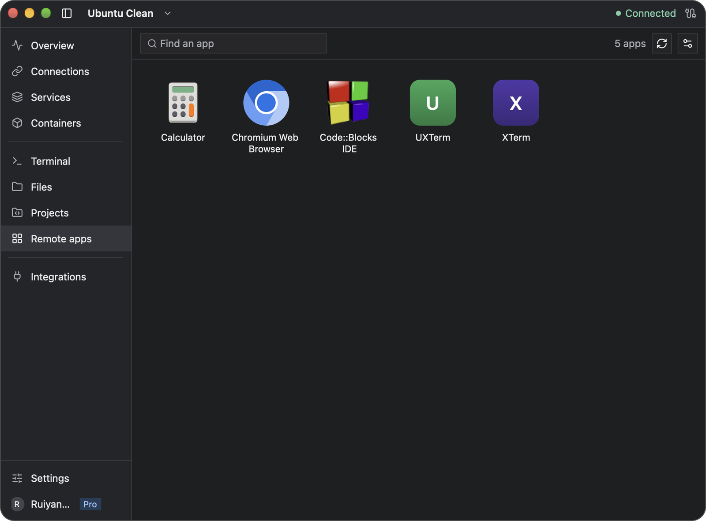
Task: Open the Projects section
Action: (x=66, y=213)
